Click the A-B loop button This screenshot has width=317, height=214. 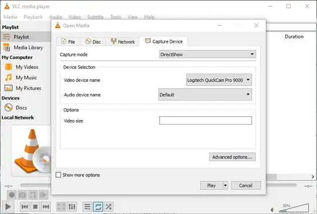coord(33,195)
